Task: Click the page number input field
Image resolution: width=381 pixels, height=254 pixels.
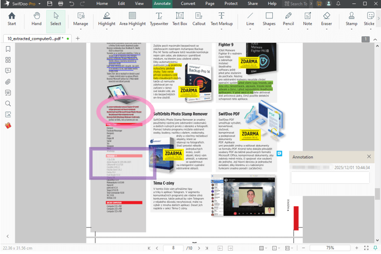Action: pos(173,248)
